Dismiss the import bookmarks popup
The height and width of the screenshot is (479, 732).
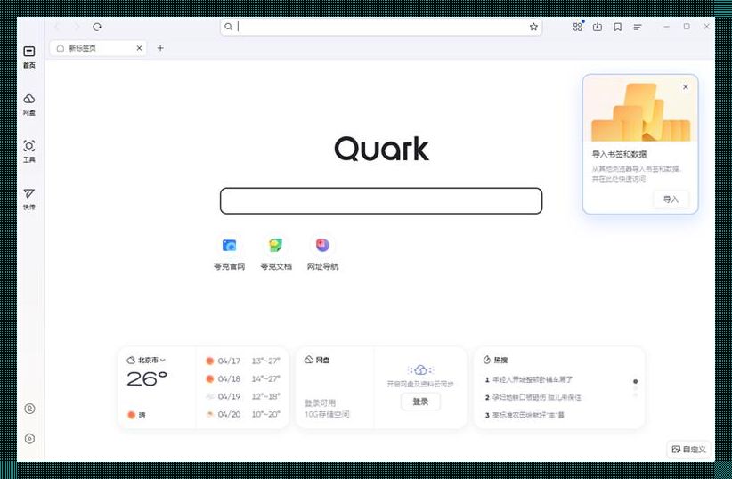pos(686,87)
